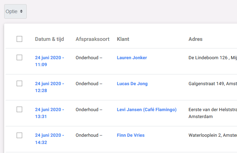Screen dimensions: 237x153
Task: Open customer Levi Jansen (Café Flamingo)
Action: (147, 110)
